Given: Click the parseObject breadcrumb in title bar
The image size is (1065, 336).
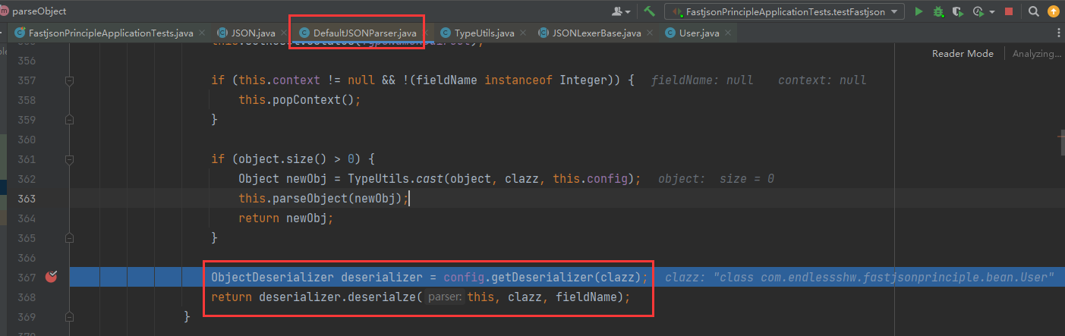Looking at the screenshot, I should [x=39, y=11].
